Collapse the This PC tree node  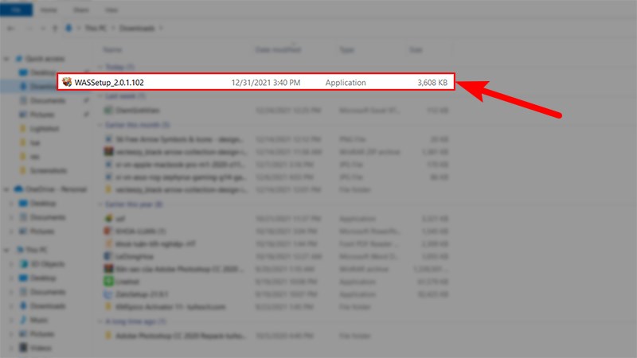click(6, 250)
